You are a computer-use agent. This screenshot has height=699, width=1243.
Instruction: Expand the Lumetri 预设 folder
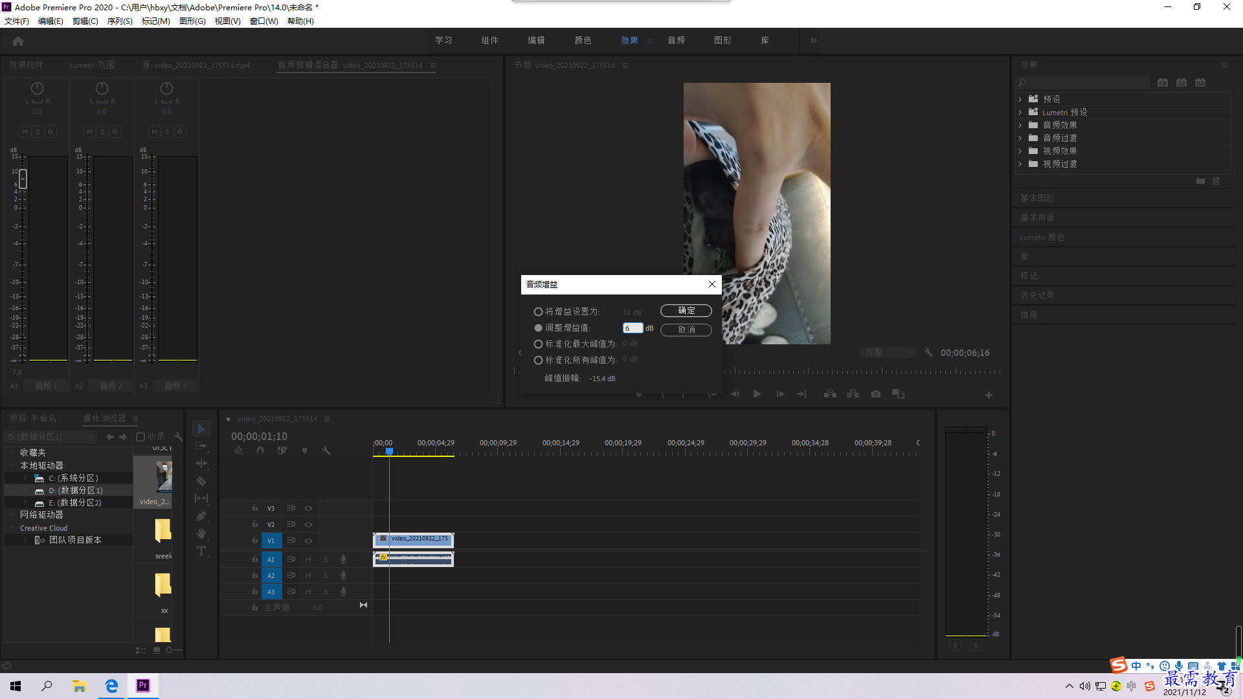coord(1020,112)
